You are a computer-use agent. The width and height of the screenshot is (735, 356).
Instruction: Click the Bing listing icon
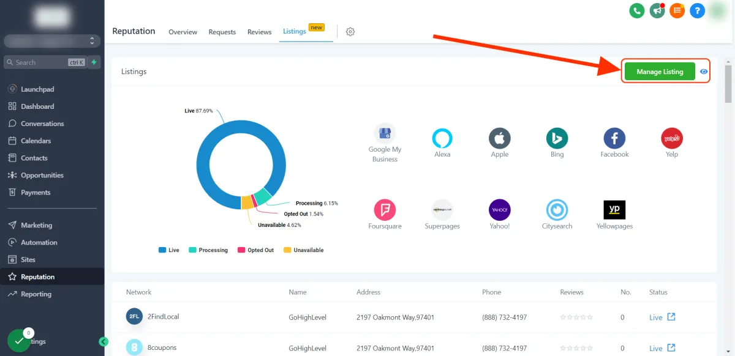coord(557,138)
